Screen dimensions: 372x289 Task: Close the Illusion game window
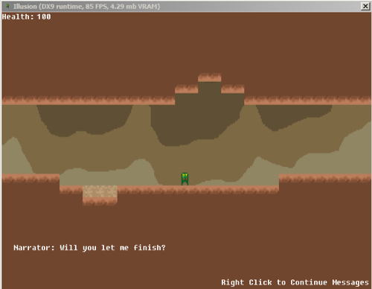[365, 6]
